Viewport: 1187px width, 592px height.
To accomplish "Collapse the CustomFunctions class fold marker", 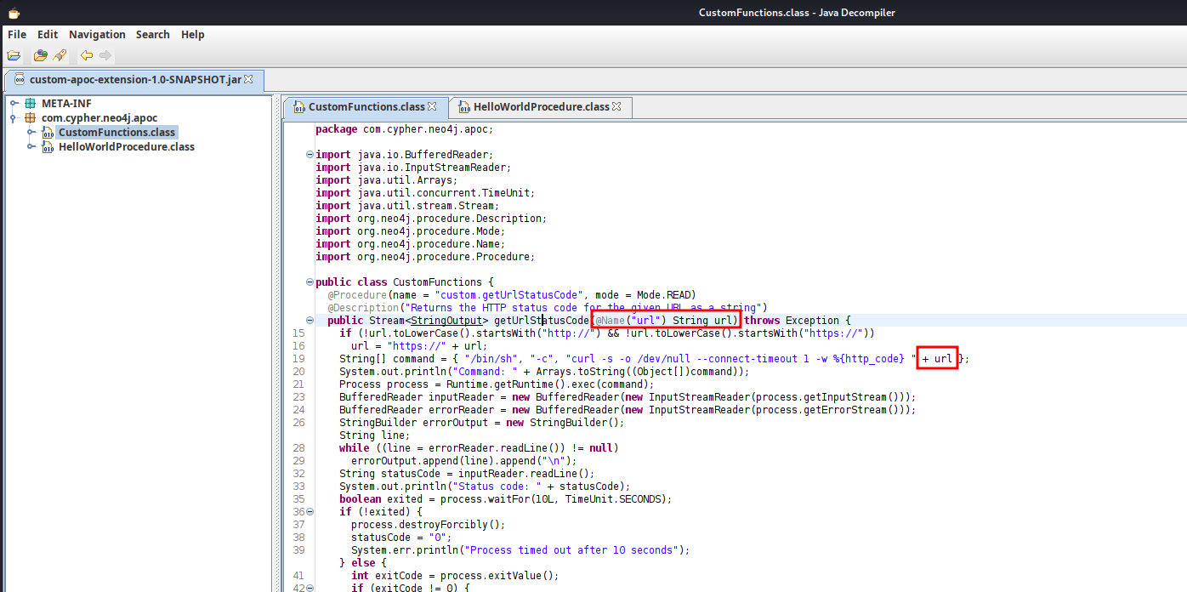I will tap(309, 282).
